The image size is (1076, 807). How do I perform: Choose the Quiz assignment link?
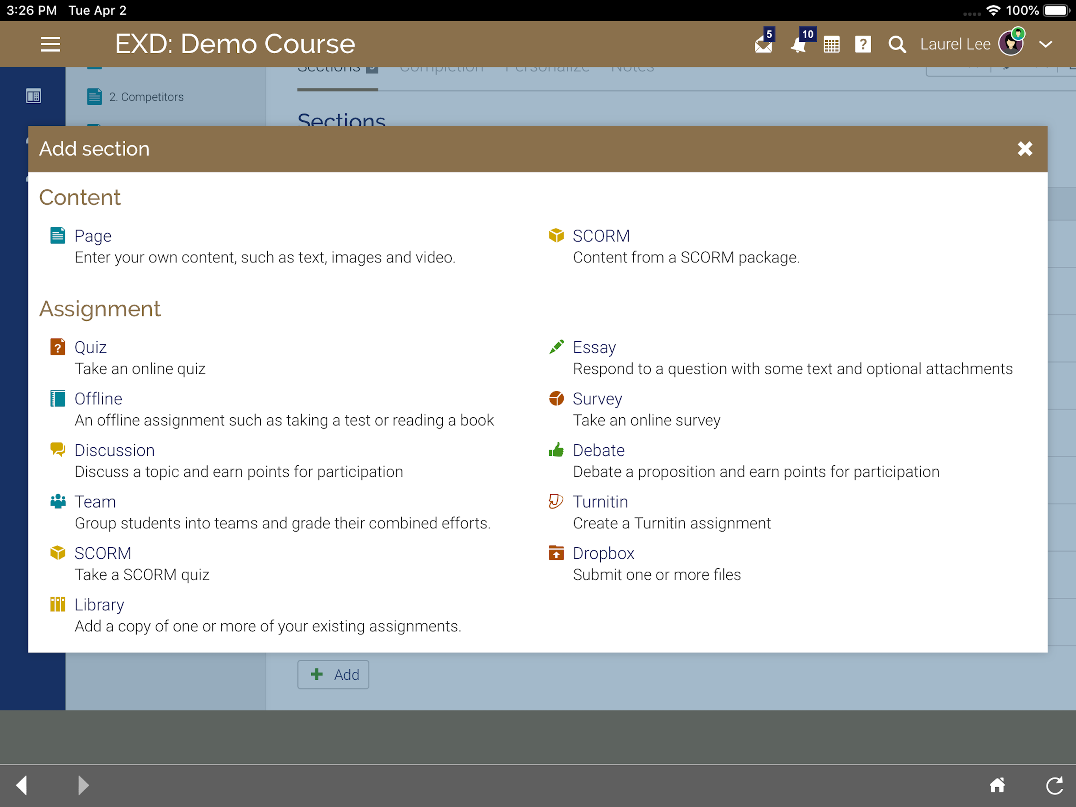91,347
